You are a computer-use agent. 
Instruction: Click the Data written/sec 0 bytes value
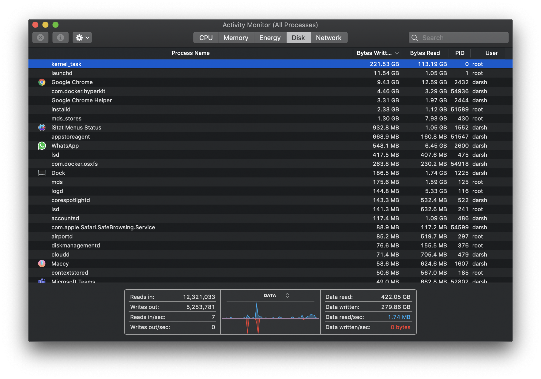pos(400,327)
